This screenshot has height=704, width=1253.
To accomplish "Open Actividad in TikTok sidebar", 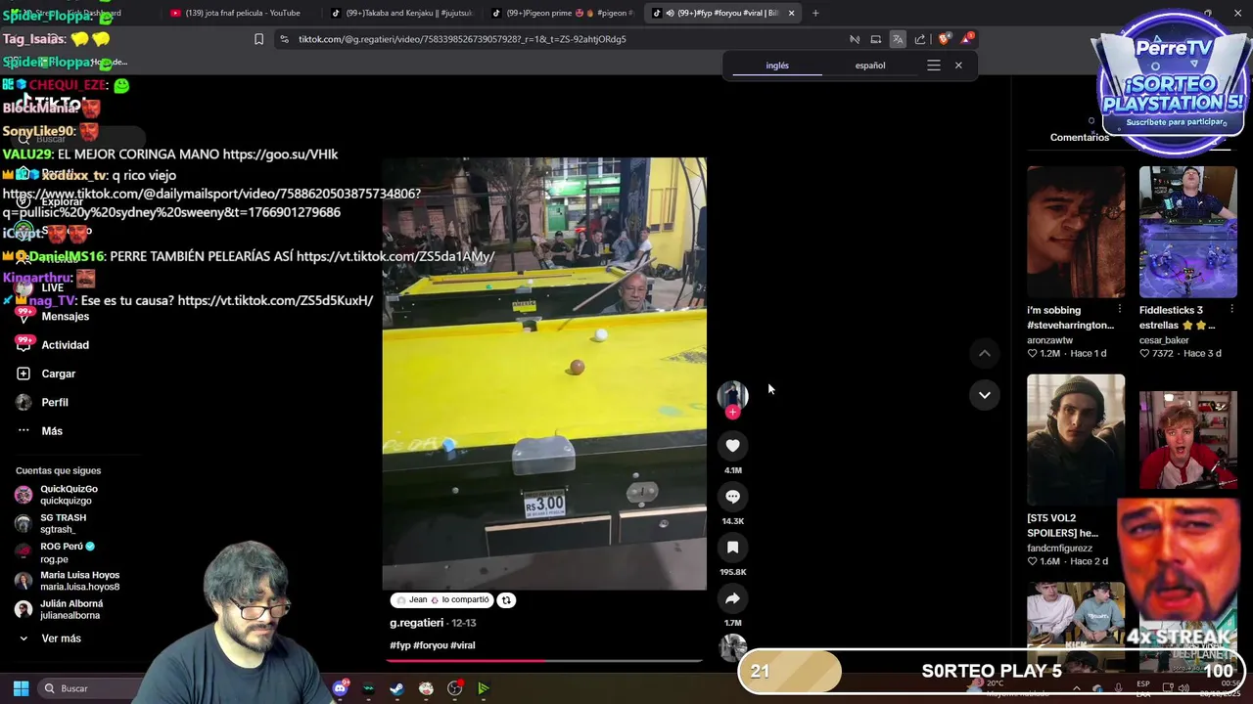I will click(x=65, y=345).
